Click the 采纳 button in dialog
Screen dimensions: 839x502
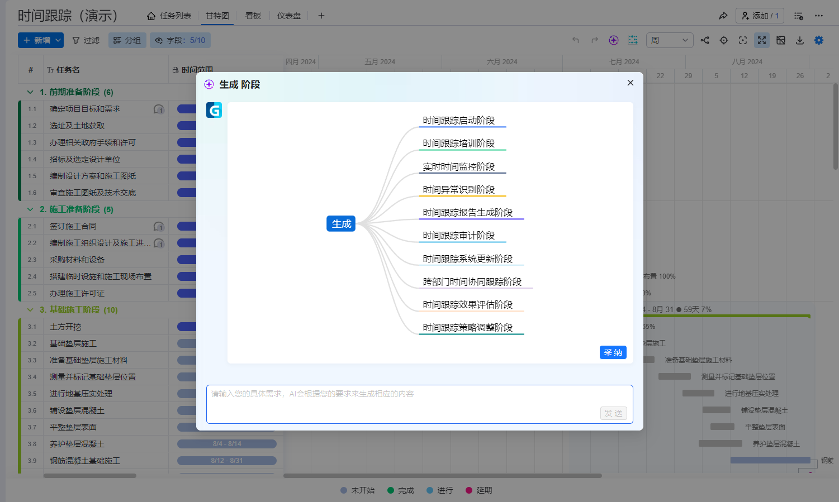613,352
